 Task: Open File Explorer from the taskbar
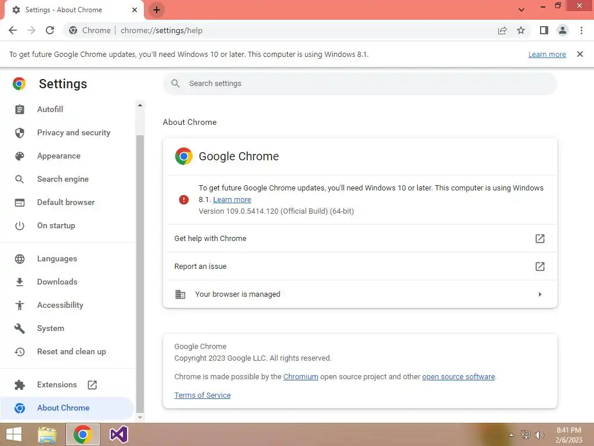[x=47, y=434]
